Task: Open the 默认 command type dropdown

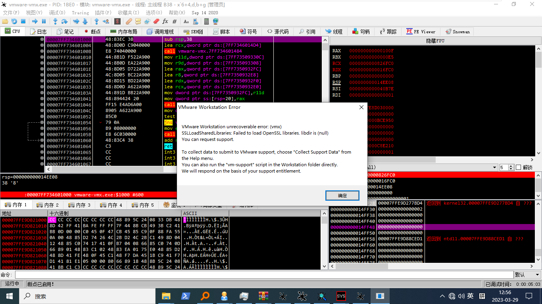Action: [527, 274]
